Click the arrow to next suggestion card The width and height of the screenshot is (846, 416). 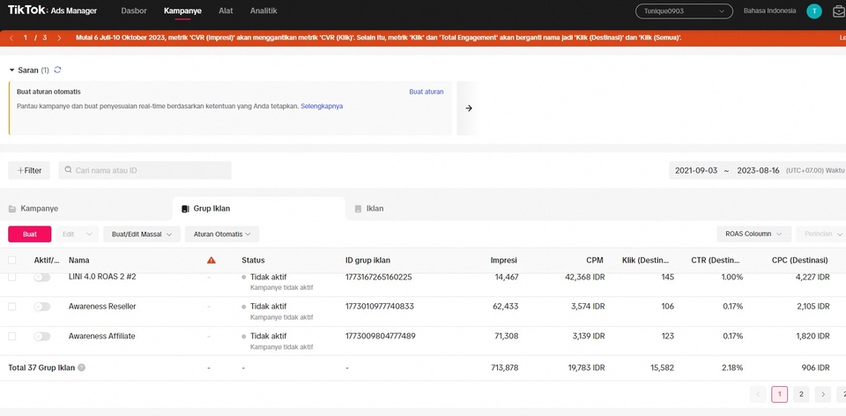[x=468, y=108]
